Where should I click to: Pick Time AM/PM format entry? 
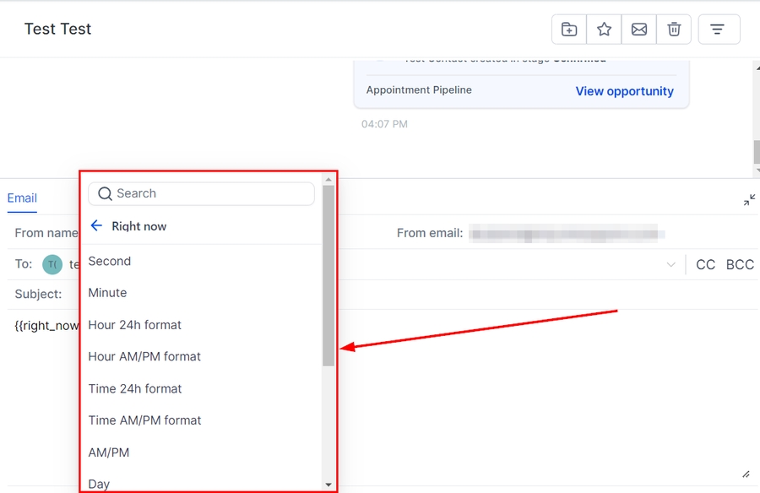pos(145,420)
